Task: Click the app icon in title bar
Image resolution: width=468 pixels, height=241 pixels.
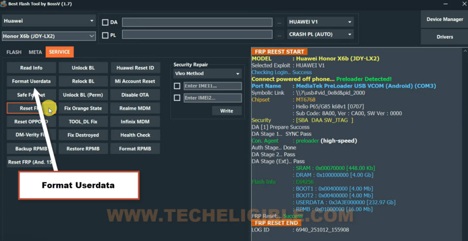Action: pos(3,4)
